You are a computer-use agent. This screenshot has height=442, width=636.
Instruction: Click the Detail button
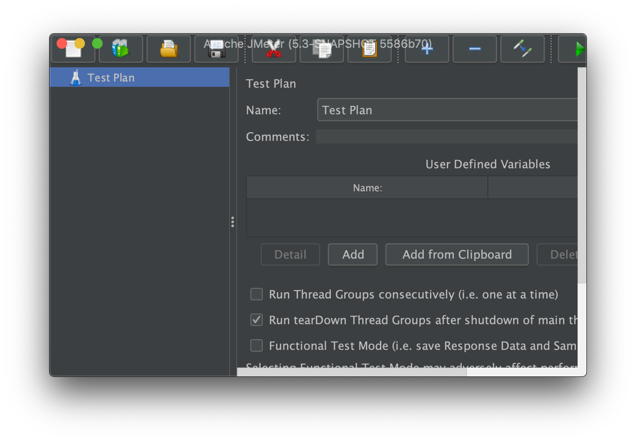click(290, 254)
